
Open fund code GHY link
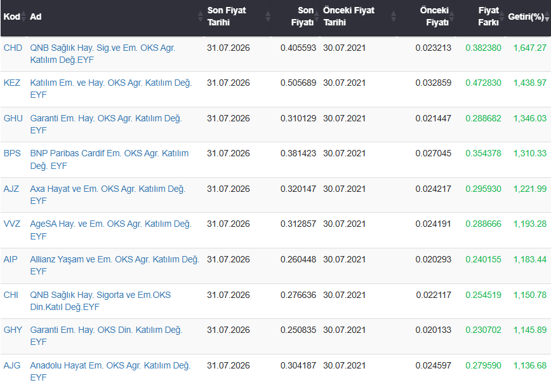tap(13, 330)
